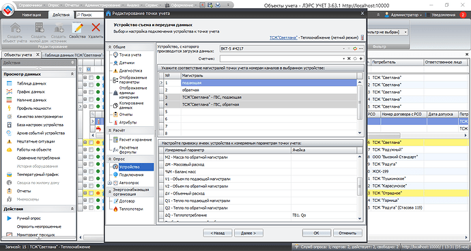
Task: Open Теплопотери page in dialog tree
Action: pos(131,209)
